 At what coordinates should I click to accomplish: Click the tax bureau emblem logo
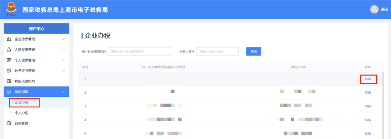(x=11, y=9)
